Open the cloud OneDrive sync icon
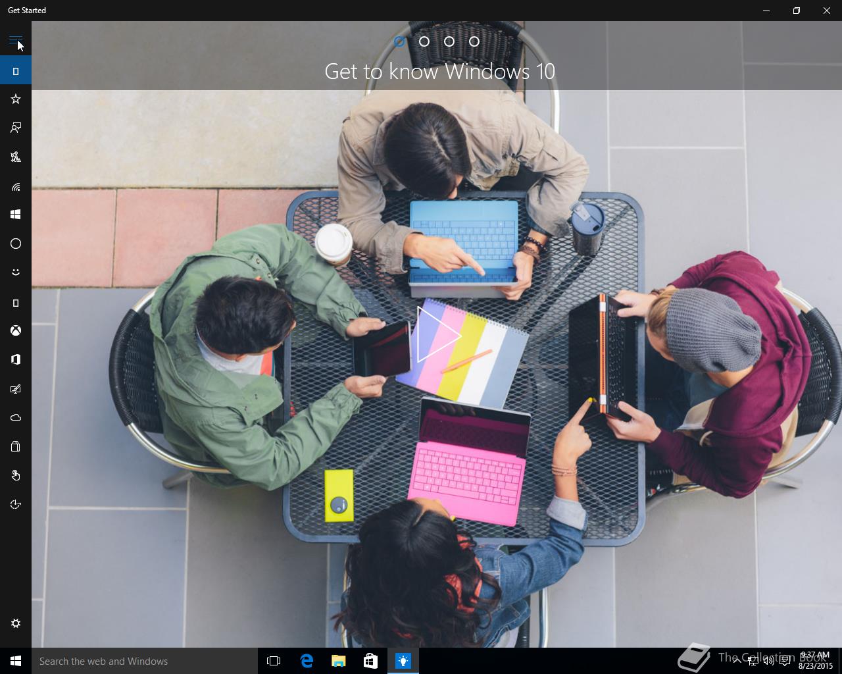Screen dimensions: 842x674 [16, 417]
